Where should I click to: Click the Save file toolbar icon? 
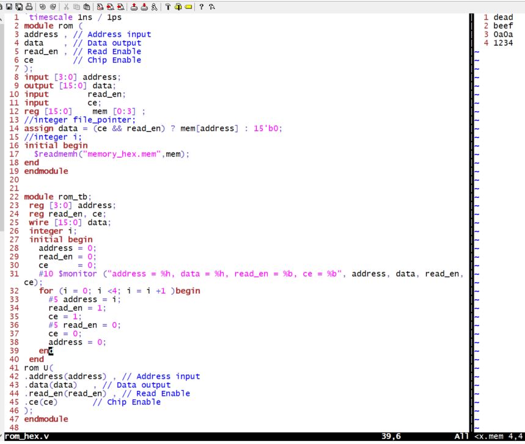coord(9,6)
